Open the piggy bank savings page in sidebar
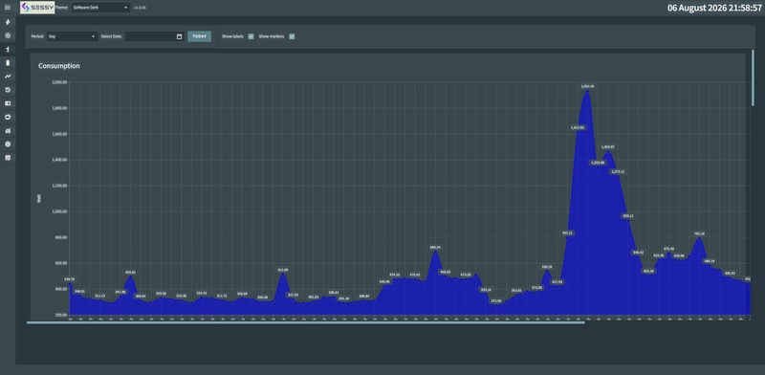This screenshot has height=375, width=765. click(8, 117)
